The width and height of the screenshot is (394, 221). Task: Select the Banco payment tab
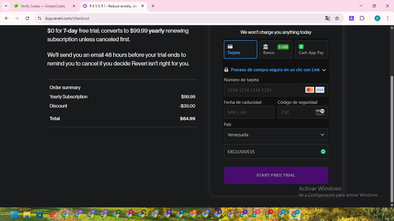276,49
